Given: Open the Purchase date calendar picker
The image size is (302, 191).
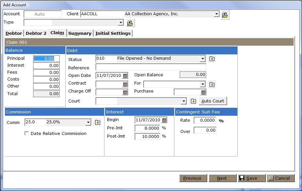Looking at the screenshot, I should (x=204, y=93).
